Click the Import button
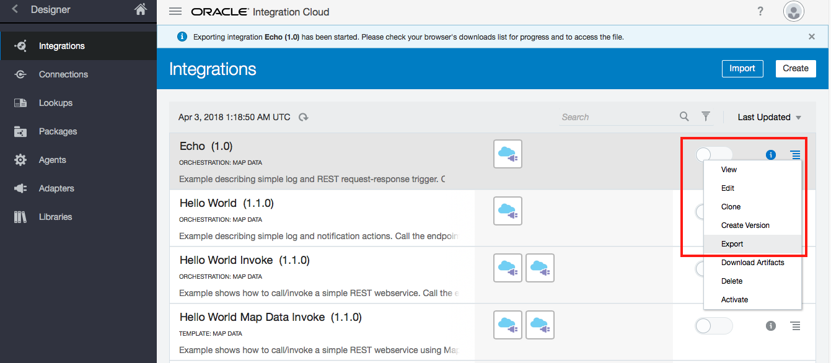Image resolution: width=831 pixels, height=363 pixels. 742,68
